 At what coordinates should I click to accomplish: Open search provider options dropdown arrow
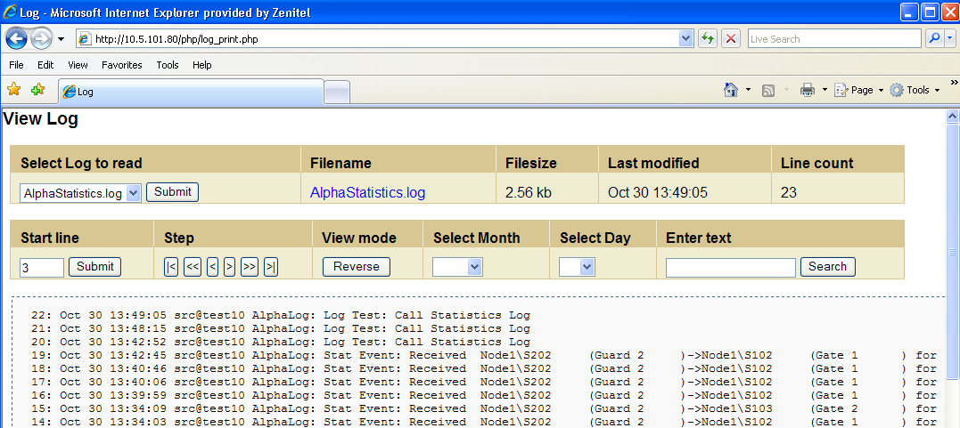coord(949,39)
